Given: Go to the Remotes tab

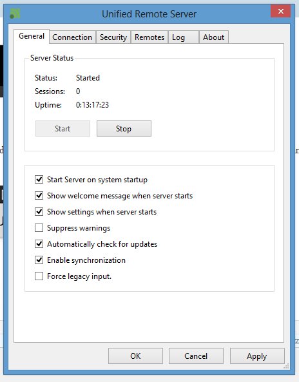Looking at the screenshot, I should [149, 37].
